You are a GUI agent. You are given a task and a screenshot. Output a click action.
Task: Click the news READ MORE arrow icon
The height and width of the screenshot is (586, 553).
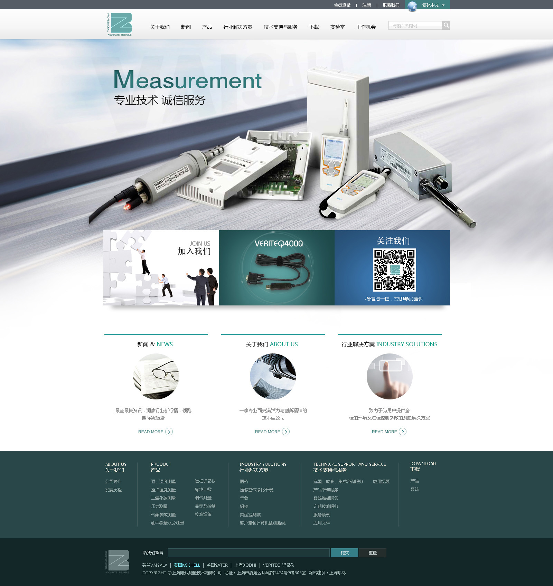(x=169, y=432)
